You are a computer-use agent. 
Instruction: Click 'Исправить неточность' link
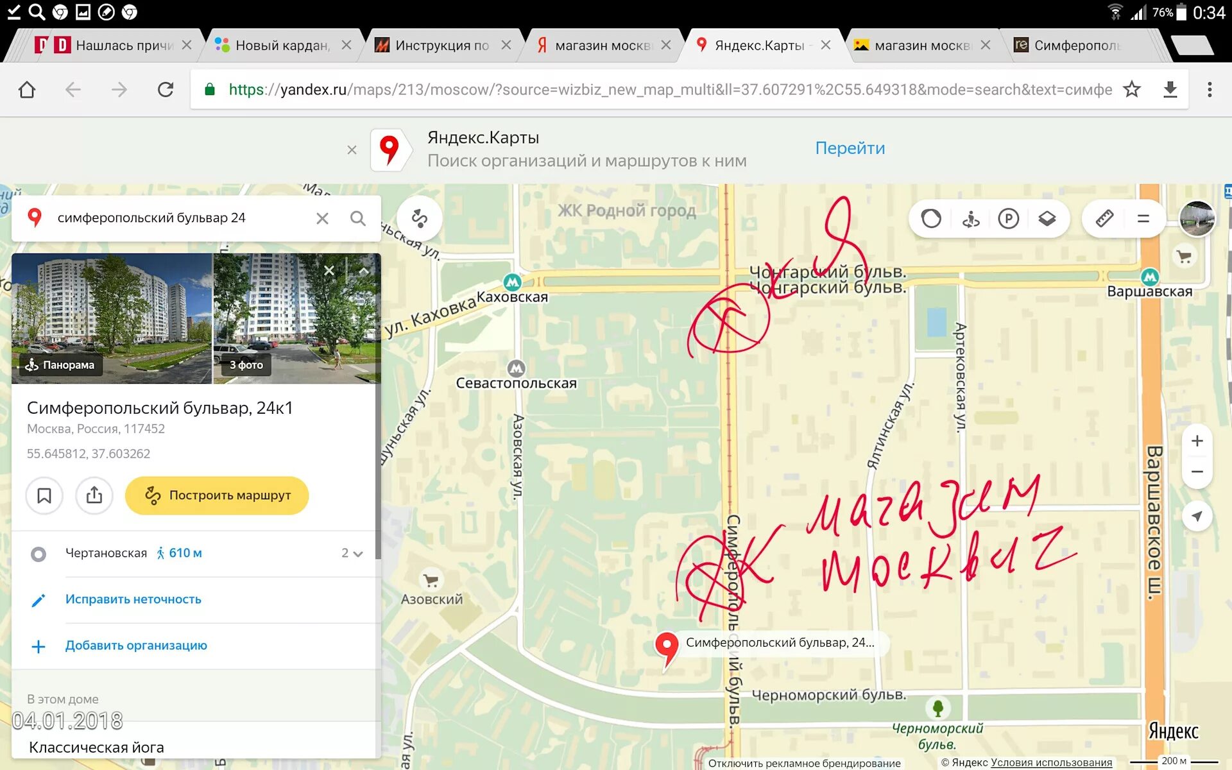(x=133, y=599)
